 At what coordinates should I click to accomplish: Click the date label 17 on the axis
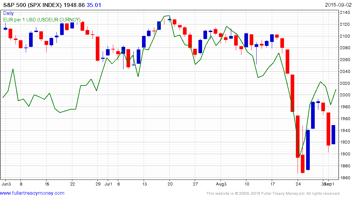pyautogui.click(x=272, y=184)
